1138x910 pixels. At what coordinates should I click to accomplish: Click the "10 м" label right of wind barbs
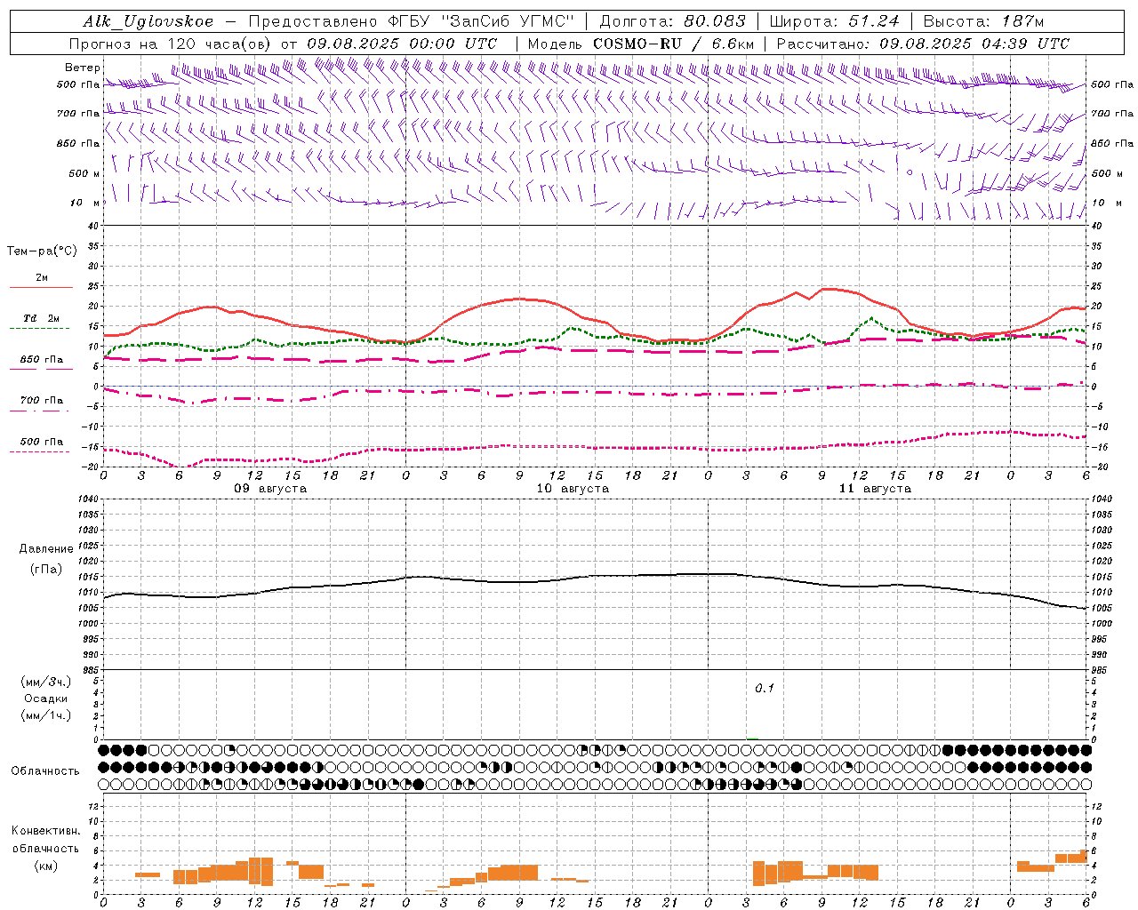tap(1106, 203)
